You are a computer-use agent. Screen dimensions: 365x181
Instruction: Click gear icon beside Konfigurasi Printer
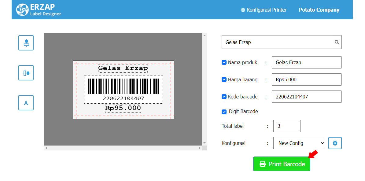(243, 10)
